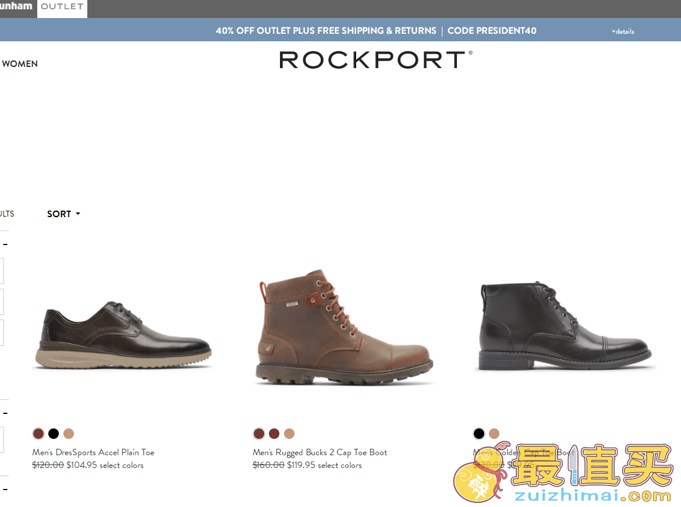Viewport: 681px width, 507px height.
Task: View the Rugged Bucks 2 Cap Toe Boot image
Action: tap(345, 327)
